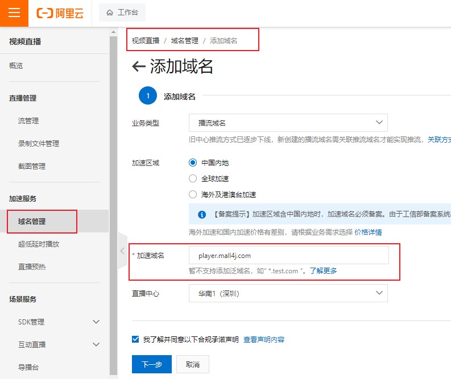The height and width of the screenshot is (379, 451).
Task: Select the 全球加速 radio option
Action: click(x=193, y=178)
